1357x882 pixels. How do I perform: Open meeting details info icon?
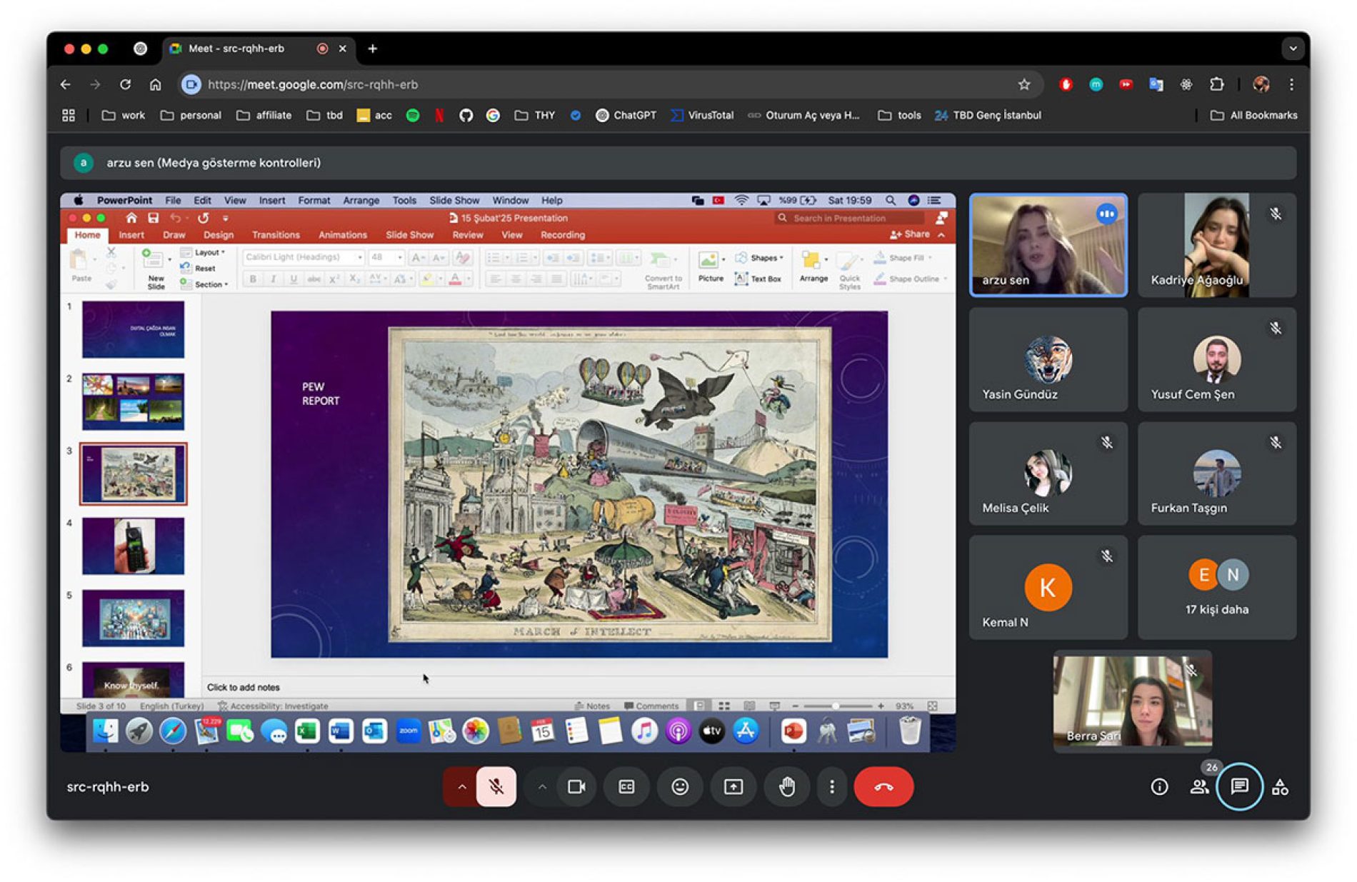pyautogui.click(x=1158, y=786)
